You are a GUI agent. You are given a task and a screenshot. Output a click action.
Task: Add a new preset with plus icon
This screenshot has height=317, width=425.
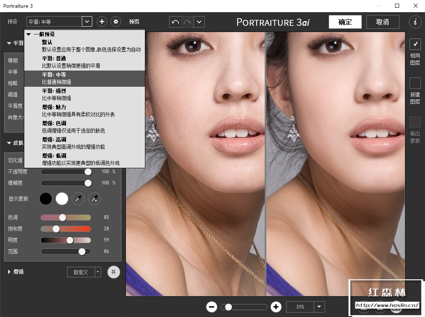tap(102, 22)
